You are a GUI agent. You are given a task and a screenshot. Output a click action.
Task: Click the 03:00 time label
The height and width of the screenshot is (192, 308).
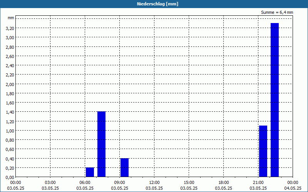[x=50, y=183]
